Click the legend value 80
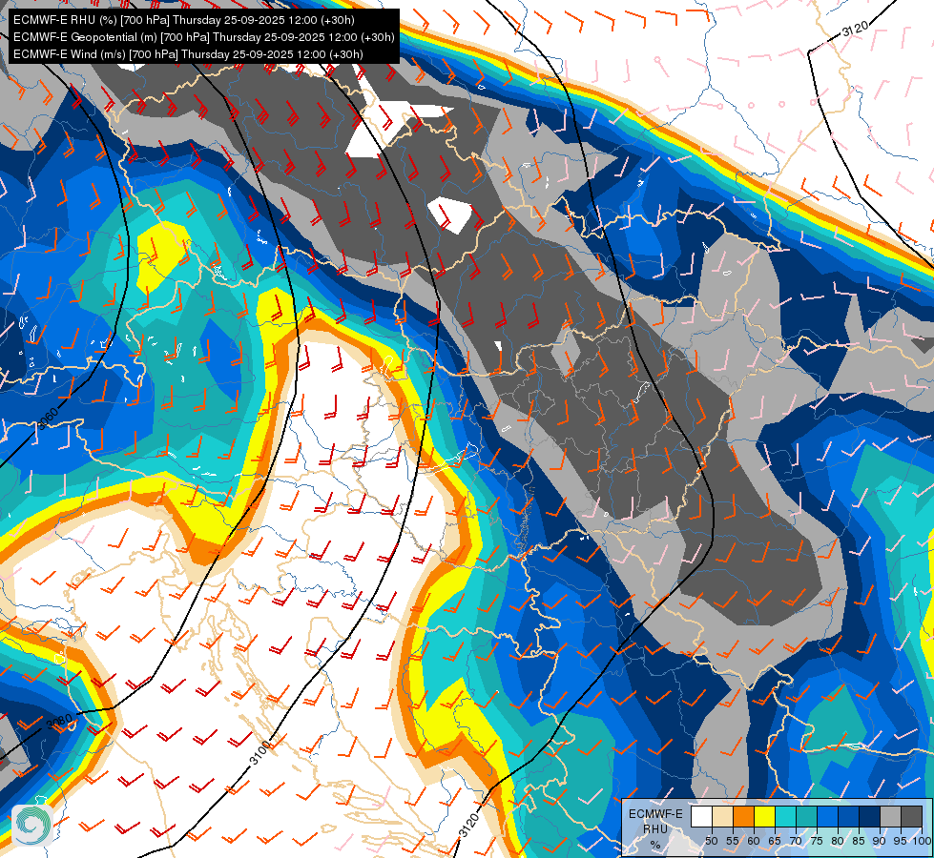This screenshot has height=858, width=934. [x=838, y=841]
